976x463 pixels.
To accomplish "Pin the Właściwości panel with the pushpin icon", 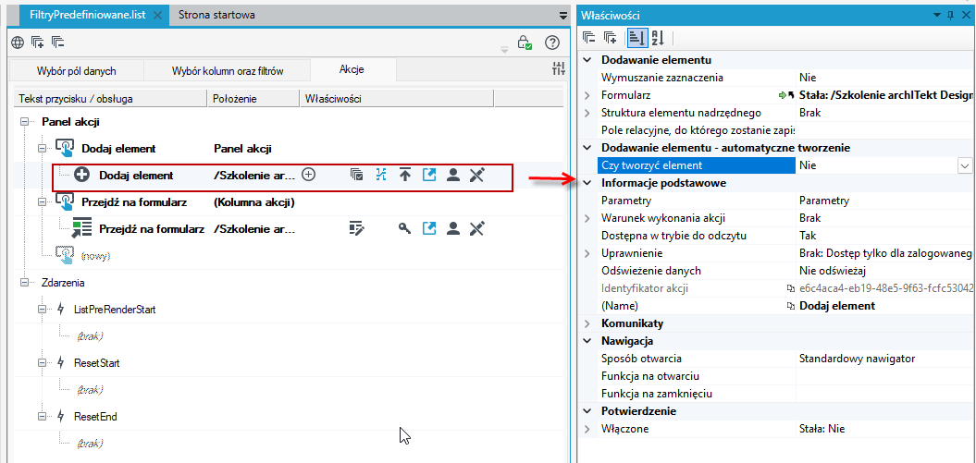I will pyautogui.click(x=950, y=16).
